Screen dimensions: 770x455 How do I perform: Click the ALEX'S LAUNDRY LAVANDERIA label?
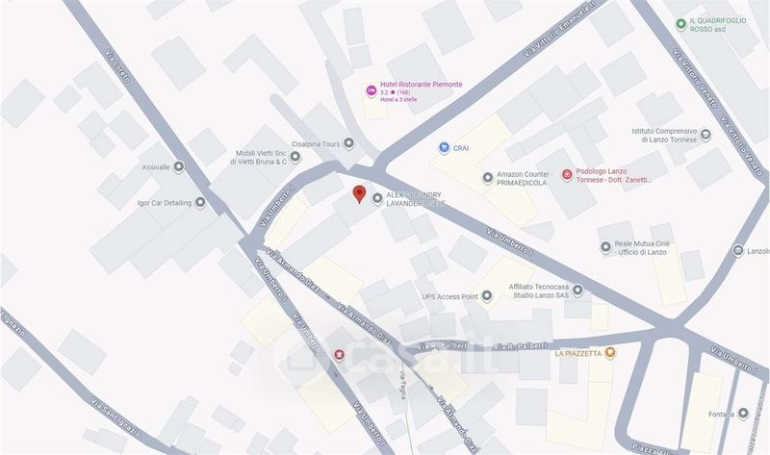(416, 199)
